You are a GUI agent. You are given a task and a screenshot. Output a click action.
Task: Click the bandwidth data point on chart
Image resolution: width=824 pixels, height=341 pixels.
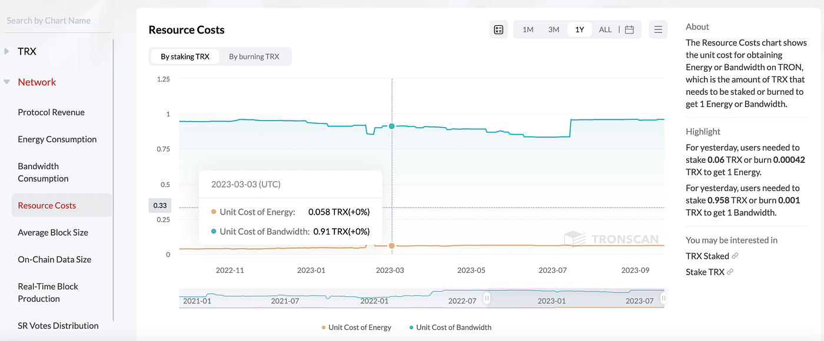(x=391, y=126)
